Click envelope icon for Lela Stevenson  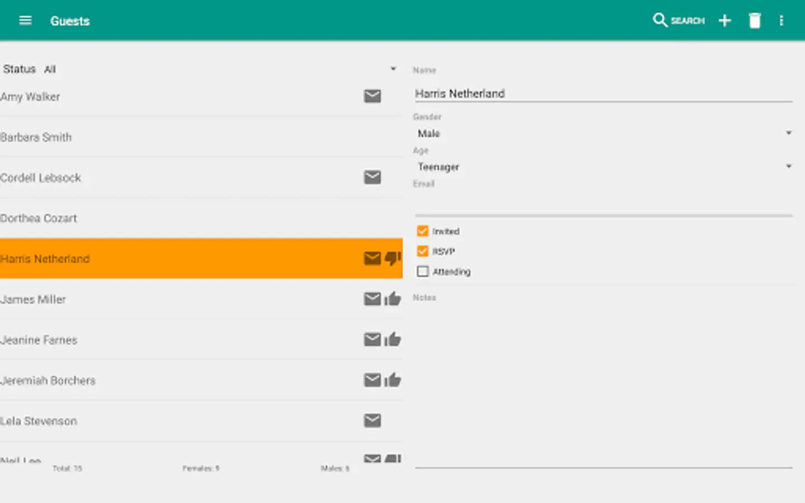coord(372,420)
